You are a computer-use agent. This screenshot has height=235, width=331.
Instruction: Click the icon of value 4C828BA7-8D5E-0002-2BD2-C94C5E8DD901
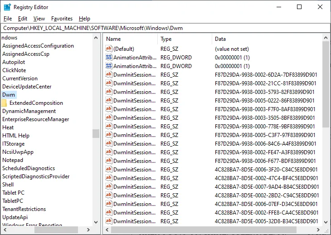(108, 196)
